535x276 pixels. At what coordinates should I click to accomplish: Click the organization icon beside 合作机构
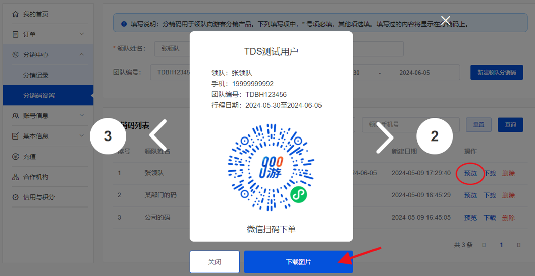(15, 177)
